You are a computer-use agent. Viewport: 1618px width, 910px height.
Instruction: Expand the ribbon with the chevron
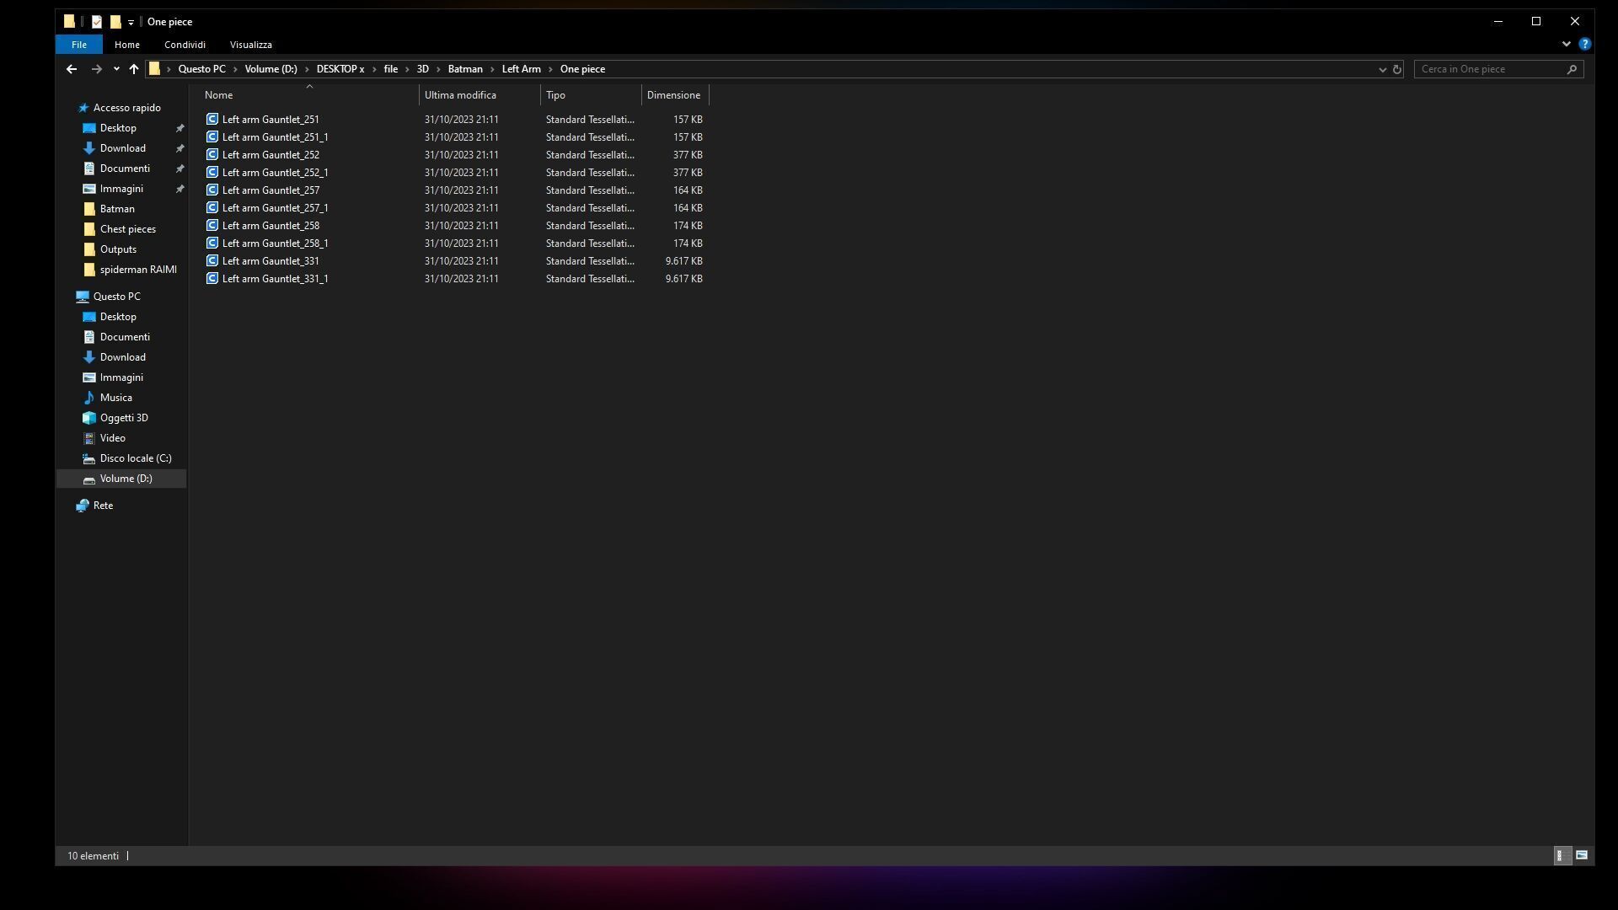[1566, 44]
